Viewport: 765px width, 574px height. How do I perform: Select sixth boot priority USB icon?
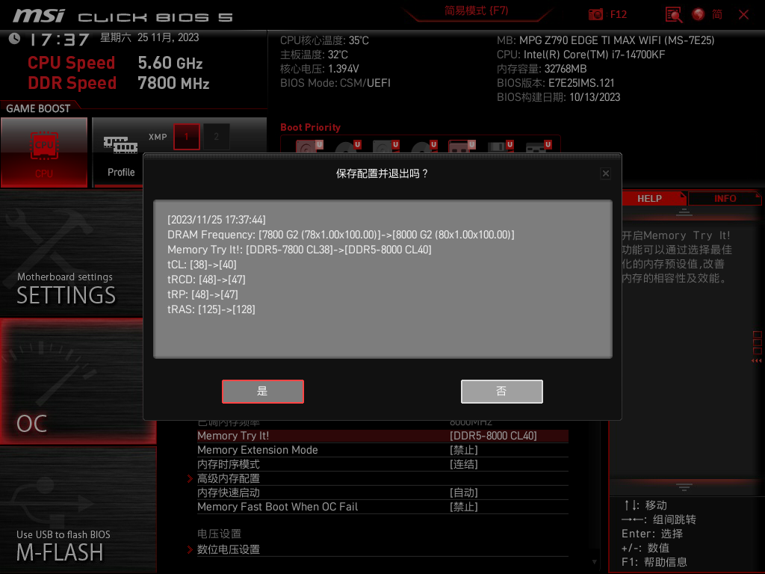(500, 146)
